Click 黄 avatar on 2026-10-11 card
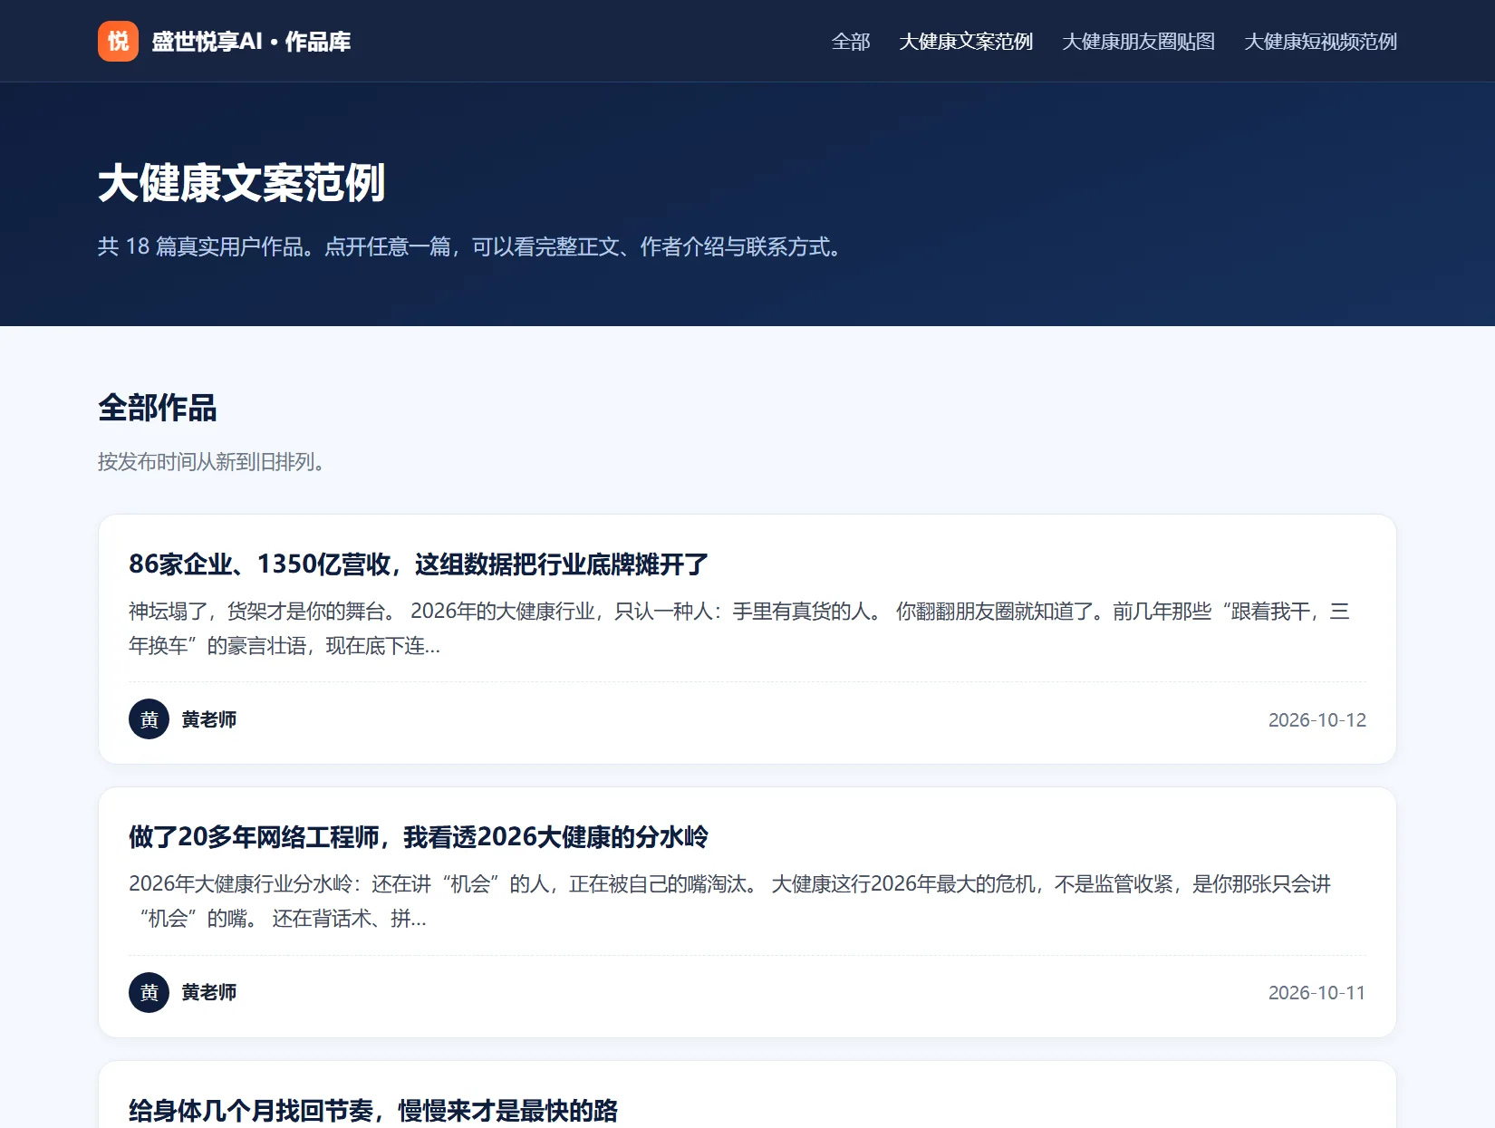Screen dimensions: 1495x1128 (149, 992)
